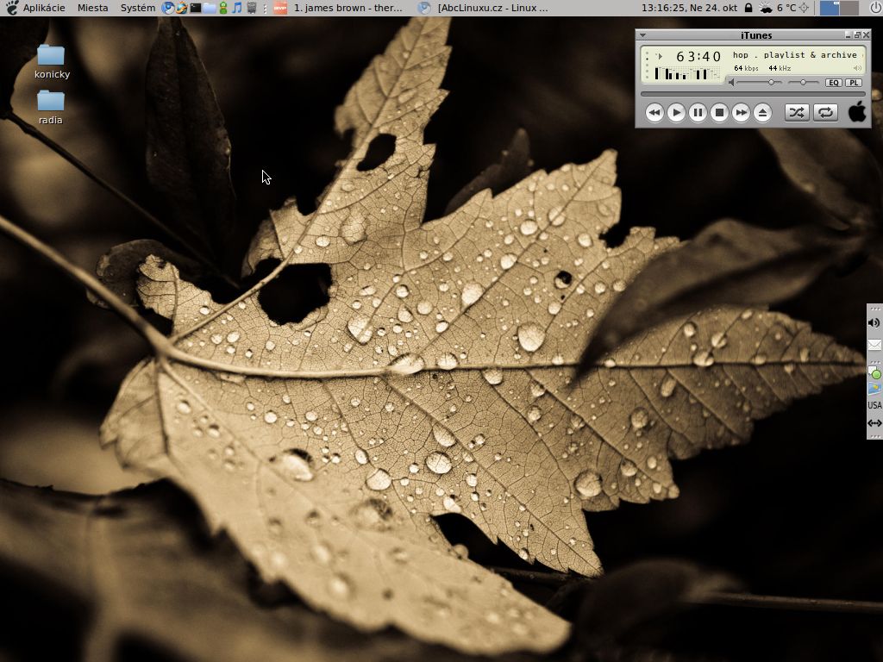883x662 pixels.
Task: Click the green status dot icon on side panel
Action: 874,372
